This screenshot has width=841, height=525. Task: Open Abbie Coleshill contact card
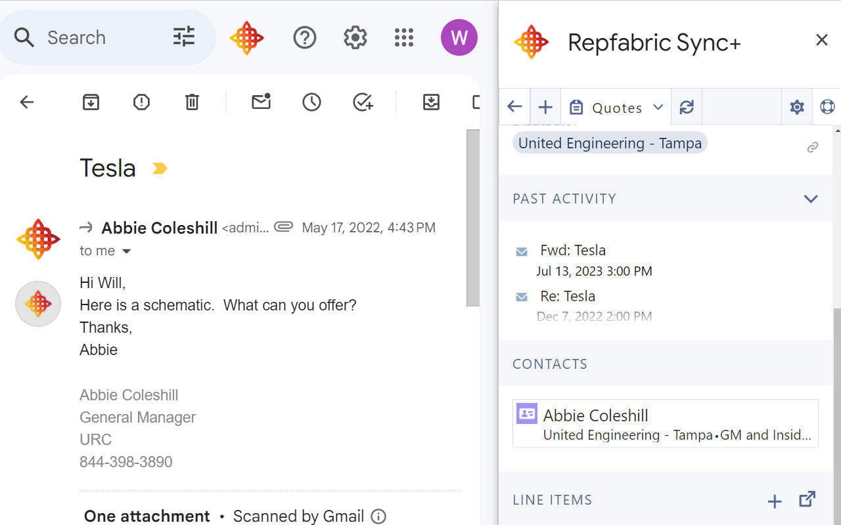coord(666,423)
